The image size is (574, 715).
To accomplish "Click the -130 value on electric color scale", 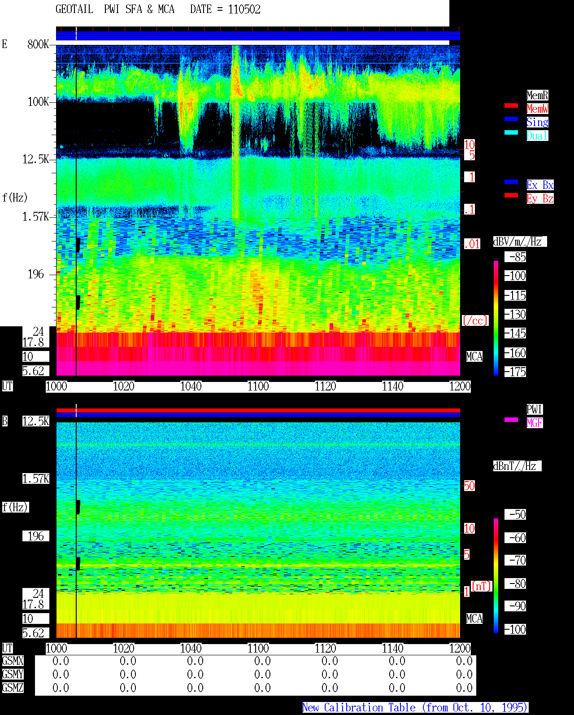I will 515,314.
